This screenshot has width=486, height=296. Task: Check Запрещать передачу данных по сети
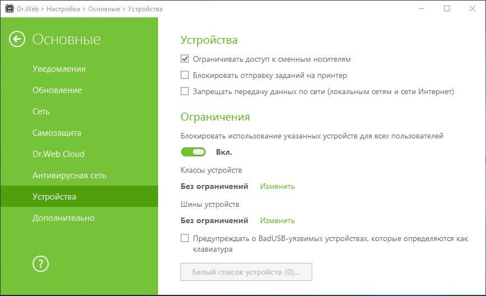(x=185, y=91)
